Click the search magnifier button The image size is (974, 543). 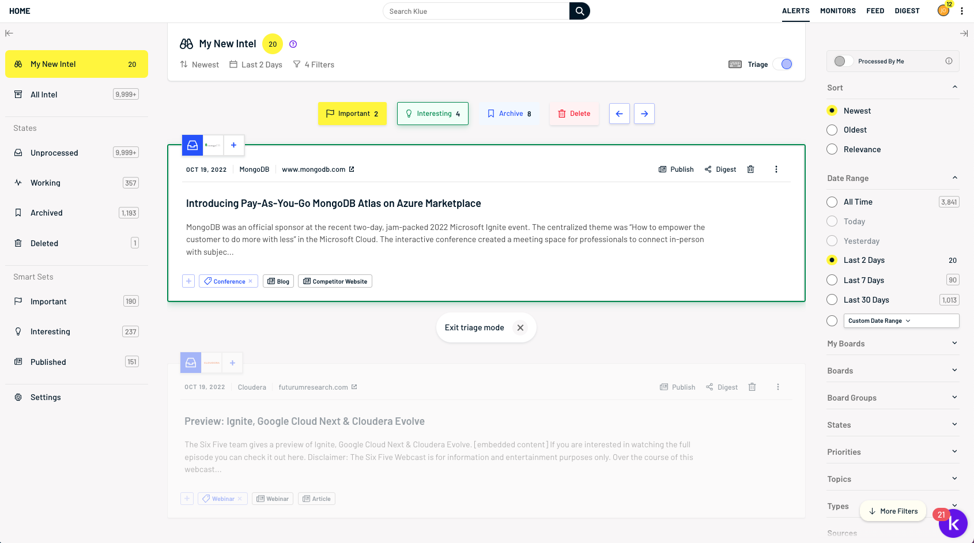579,11
